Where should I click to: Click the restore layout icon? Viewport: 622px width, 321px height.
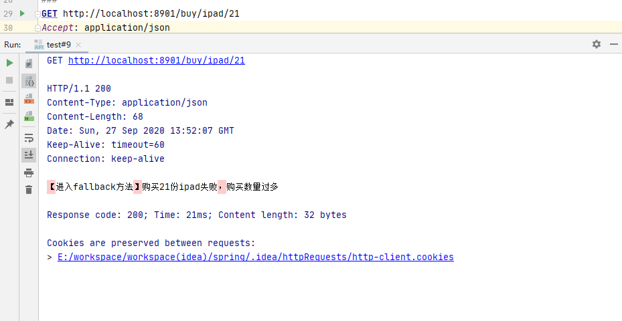[x=9, y=102]
